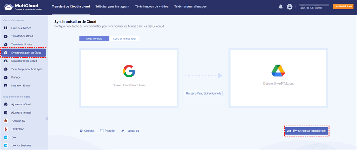Screen dimensions: 357x150
Task: Click the Ajouter un Cloud icon
Action: point(6,104)
